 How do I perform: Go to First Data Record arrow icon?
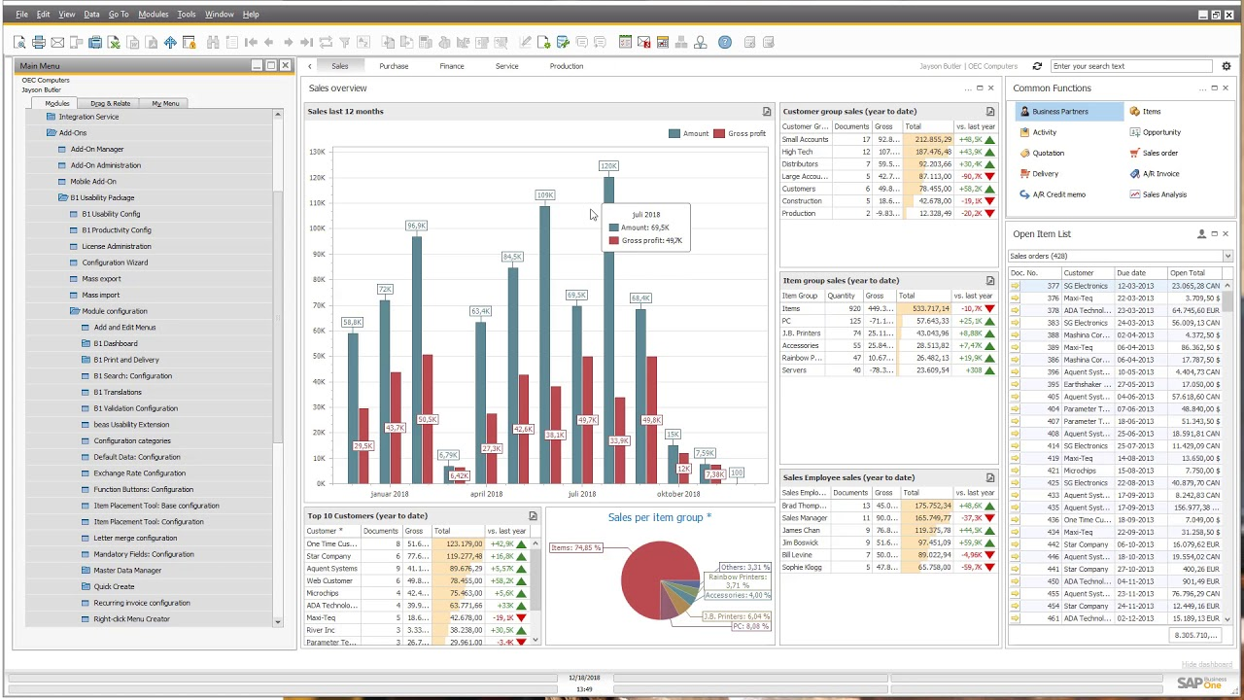coord(250,42)
